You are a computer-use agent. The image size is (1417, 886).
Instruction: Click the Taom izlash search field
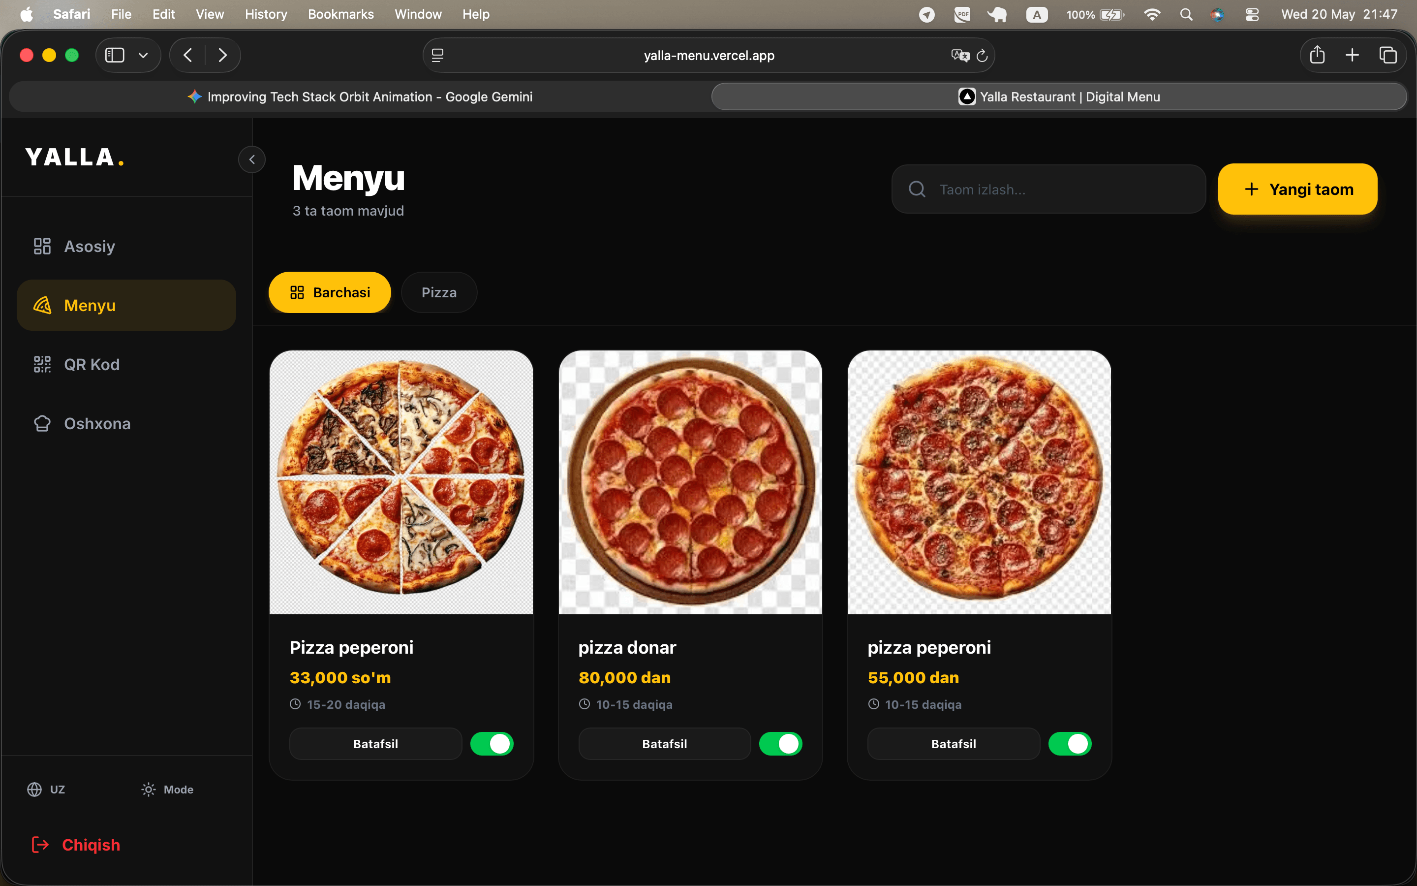pos(1048,190)
